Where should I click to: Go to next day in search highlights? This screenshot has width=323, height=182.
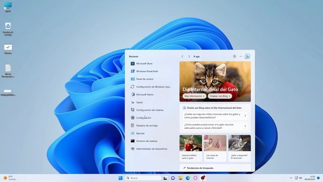tap(189, 56)
